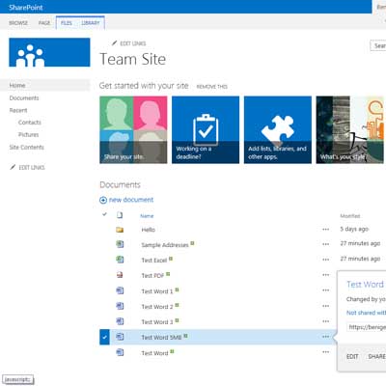Open ellipsis menu for Test Word 3
This screenshot has width=386, height=386.
coord(325,321)
